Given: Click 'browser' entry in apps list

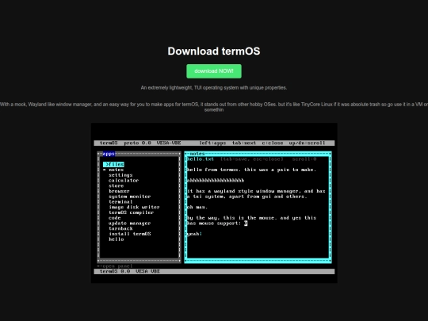Looking at the screenshot, I should coord(119,191).
